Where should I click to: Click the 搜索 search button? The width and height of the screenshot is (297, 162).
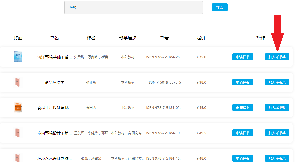(x=220, y=7)
